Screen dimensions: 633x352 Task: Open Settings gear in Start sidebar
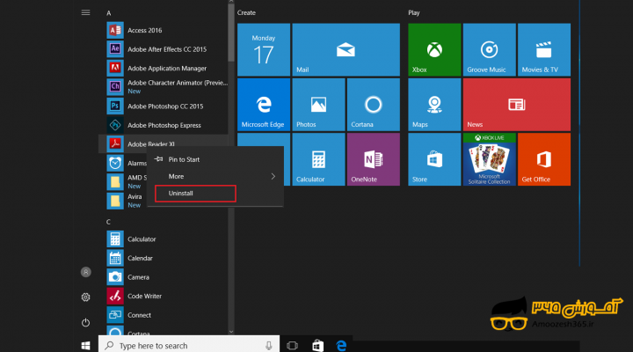(85, 297)
